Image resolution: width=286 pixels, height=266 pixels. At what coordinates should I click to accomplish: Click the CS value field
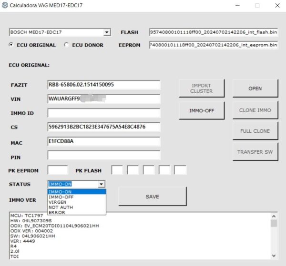point(104,127)
